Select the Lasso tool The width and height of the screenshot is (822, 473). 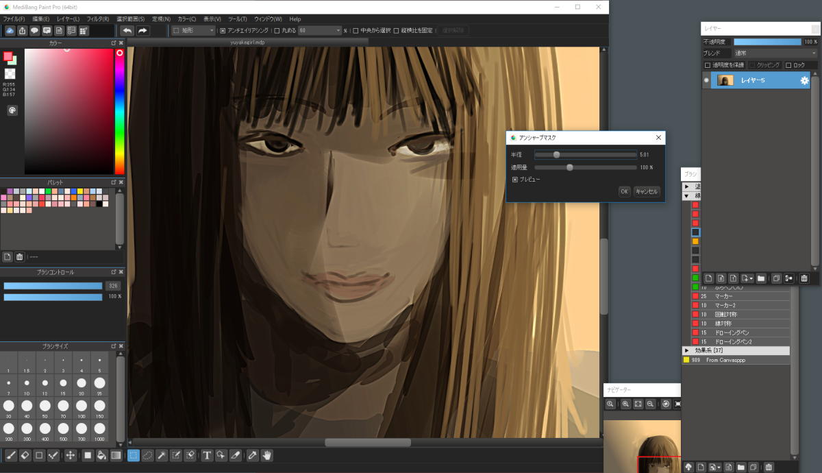147,455
